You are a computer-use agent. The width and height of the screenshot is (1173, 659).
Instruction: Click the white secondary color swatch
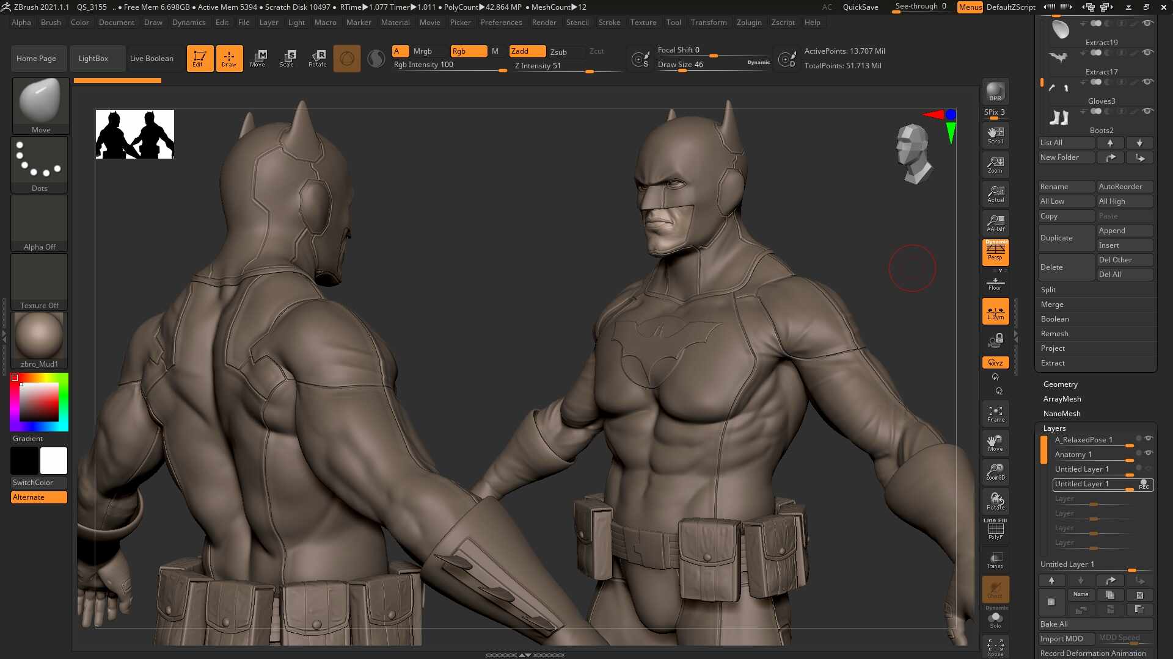[54, 461]
